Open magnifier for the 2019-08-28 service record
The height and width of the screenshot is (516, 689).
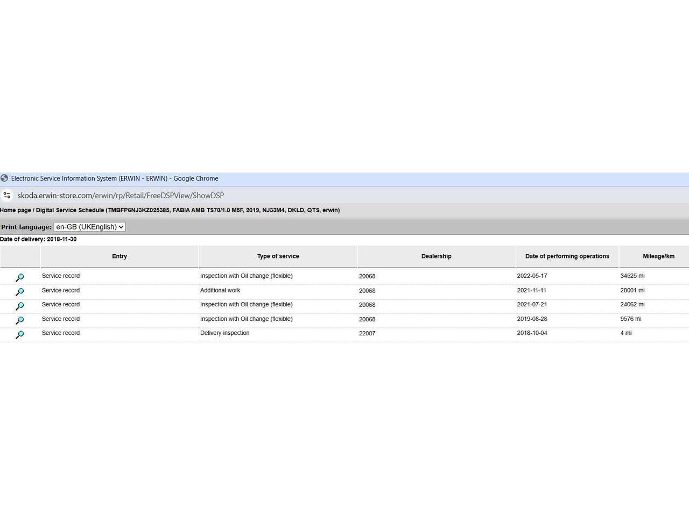(20, 320)
